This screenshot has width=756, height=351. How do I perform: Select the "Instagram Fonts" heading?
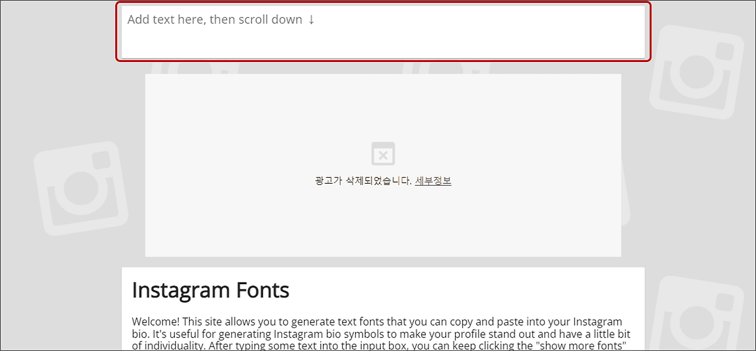tap(211, 290)
